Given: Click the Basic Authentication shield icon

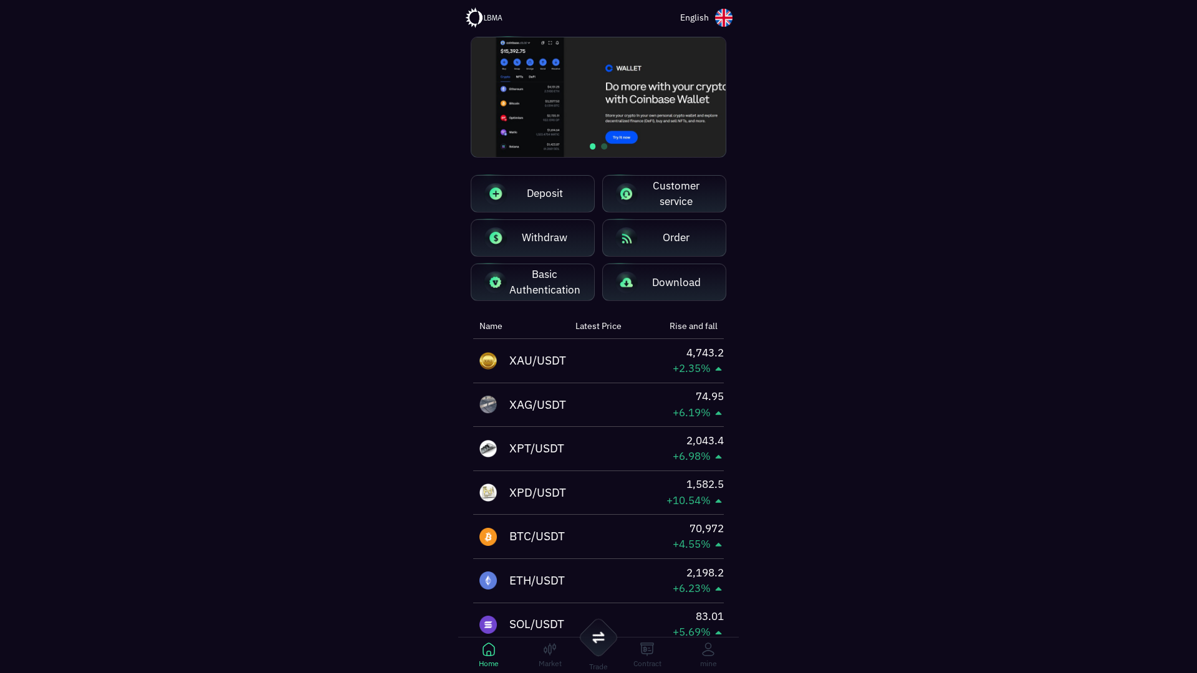Looking at the screenshot, I should tap(495, 282).
